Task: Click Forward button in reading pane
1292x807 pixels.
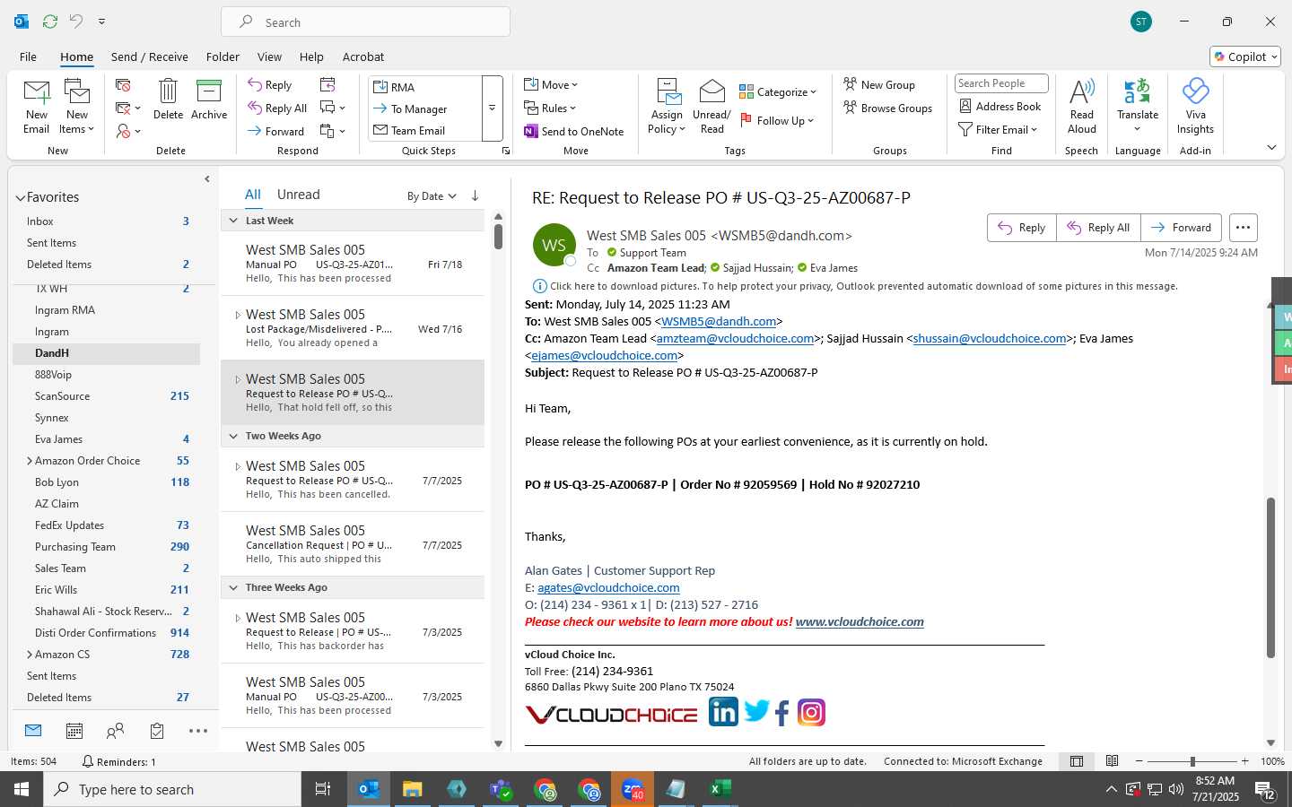Action: [1182, 228]
